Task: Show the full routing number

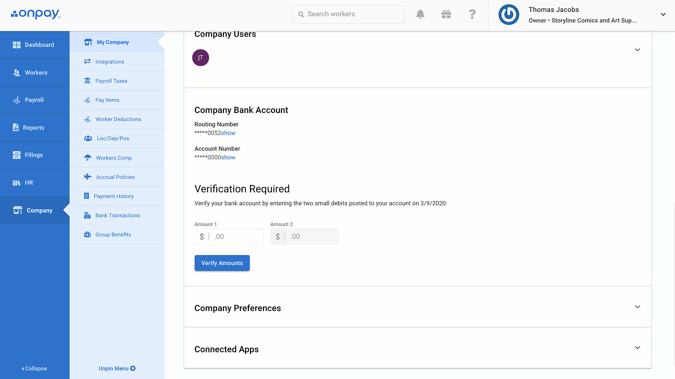Action: click(228, 133)
